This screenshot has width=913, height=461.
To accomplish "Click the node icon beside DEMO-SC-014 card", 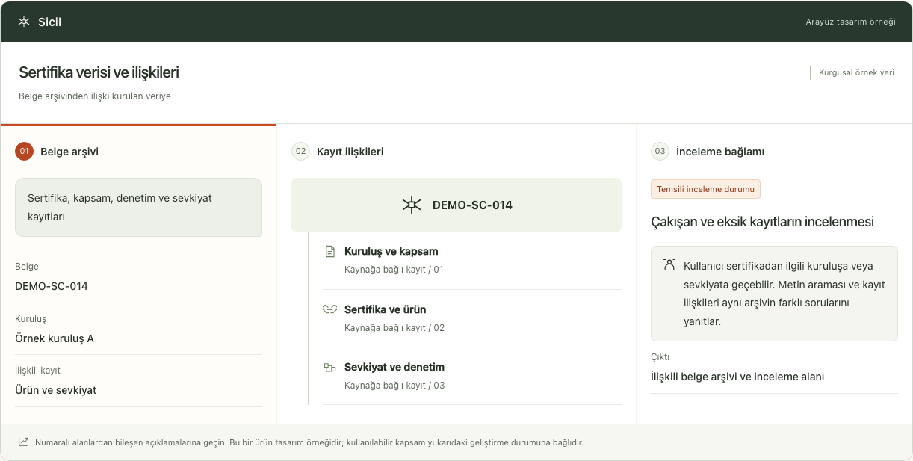I will [x=412, y=205].
